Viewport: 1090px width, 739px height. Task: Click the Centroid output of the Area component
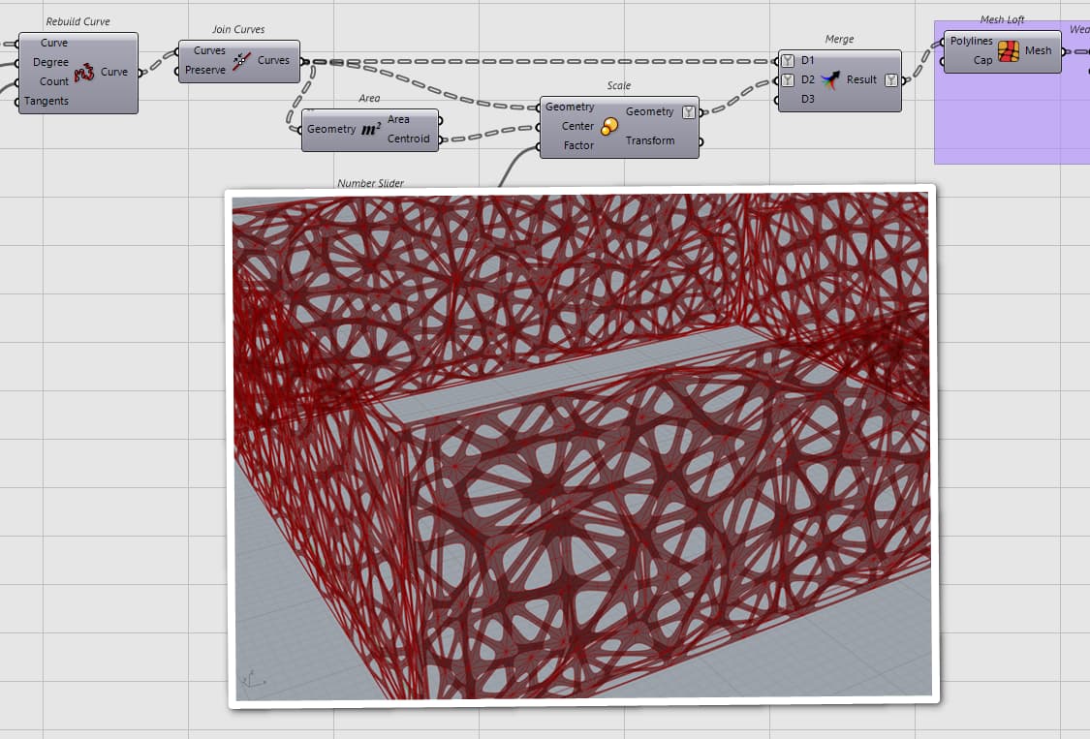409,139
